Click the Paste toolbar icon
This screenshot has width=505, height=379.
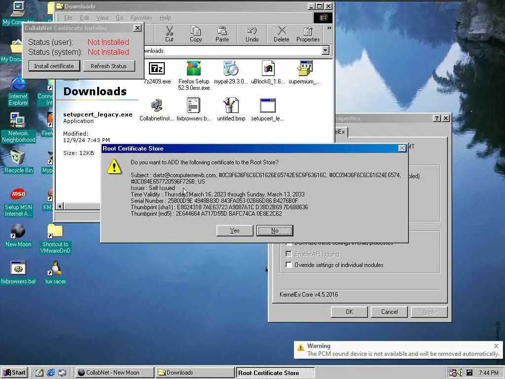click(222, 34)
